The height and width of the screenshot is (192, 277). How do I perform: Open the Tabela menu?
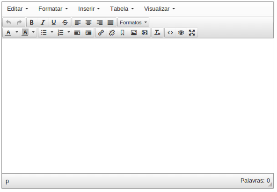(122, 8)
